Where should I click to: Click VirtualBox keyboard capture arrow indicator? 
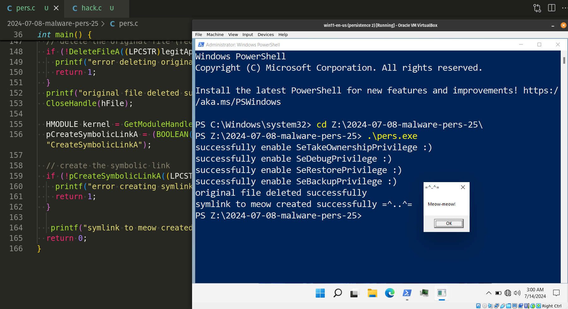pyautogui.click(x=539, y=306)
